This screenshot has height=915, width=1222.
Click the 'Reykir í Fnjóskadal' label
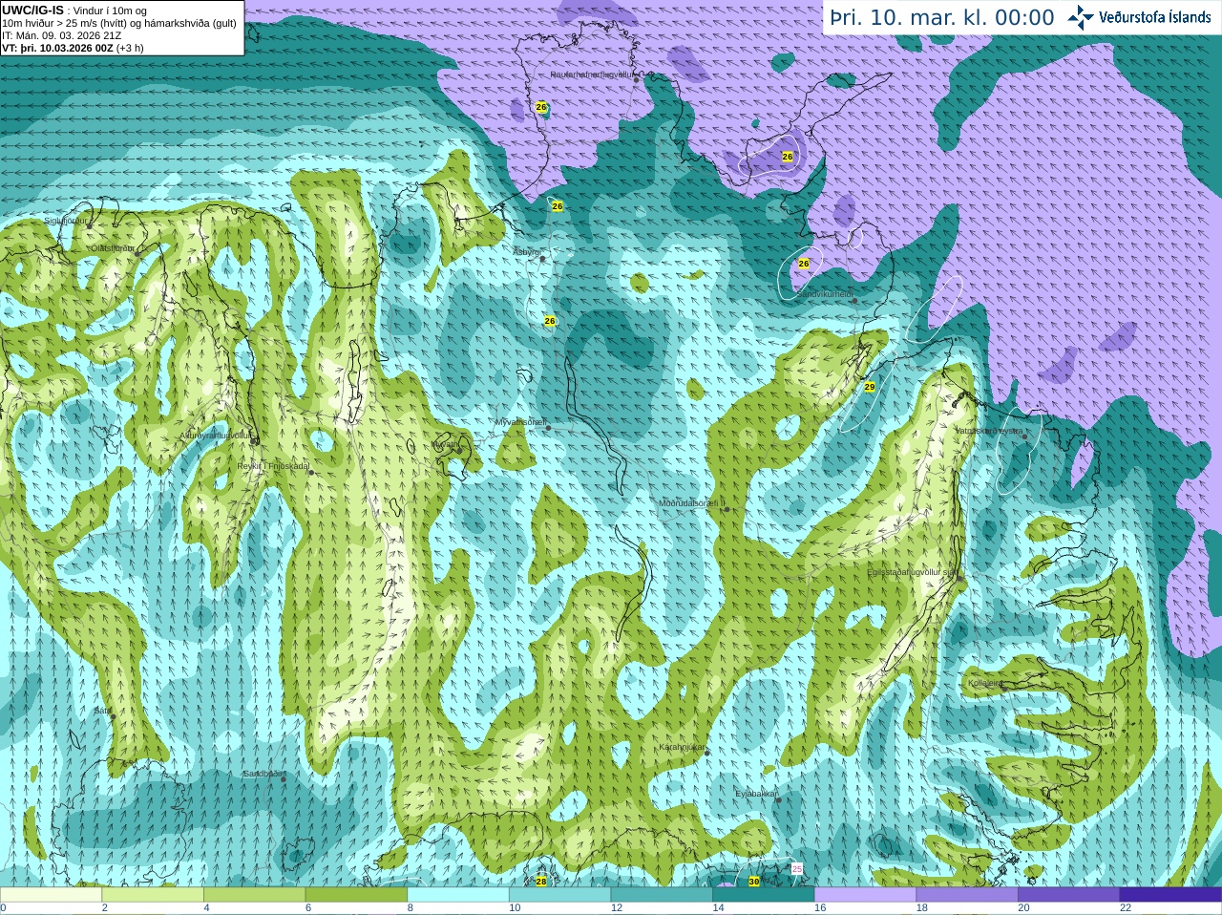coord(273,466)
